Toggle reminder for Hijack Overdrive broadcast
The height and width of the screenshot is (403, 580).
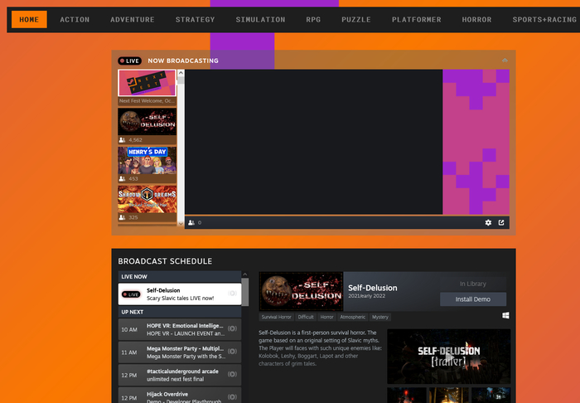(x=232, y=397)
